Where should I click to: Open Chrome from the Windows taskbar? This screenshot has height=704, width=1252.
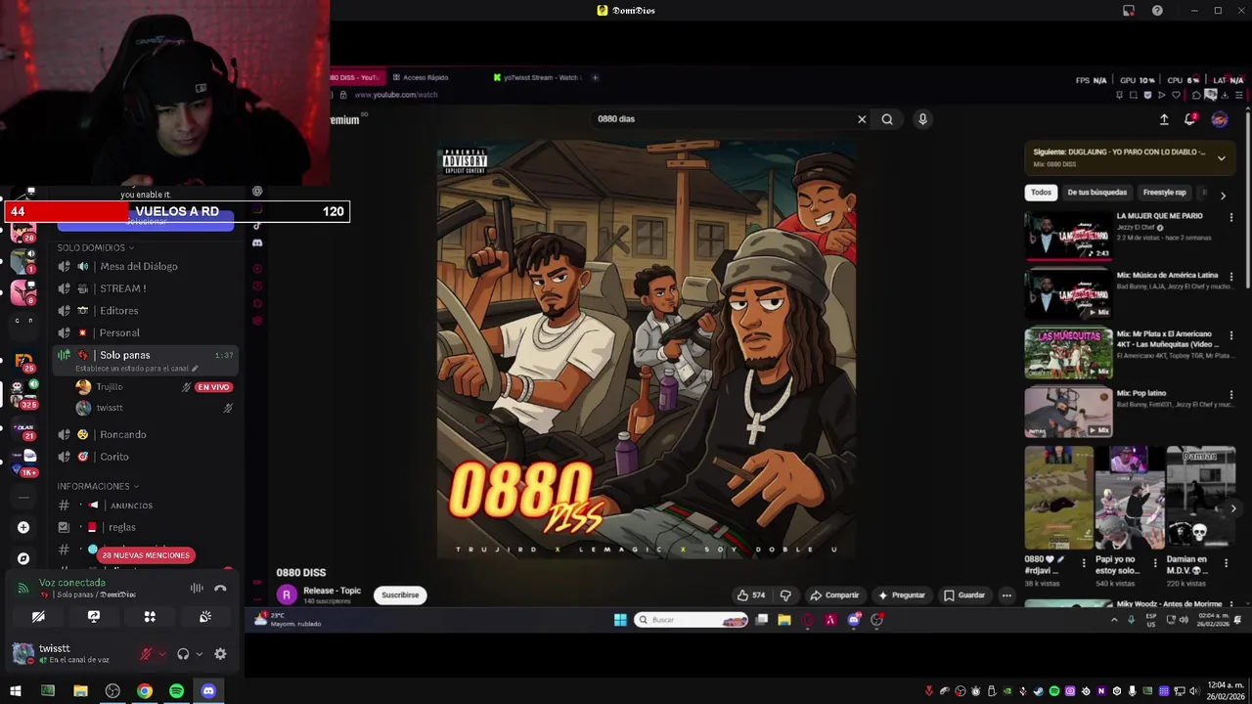click(145, 691)
